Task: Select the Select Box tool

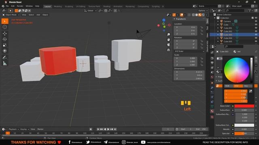Action: point(5,21)
